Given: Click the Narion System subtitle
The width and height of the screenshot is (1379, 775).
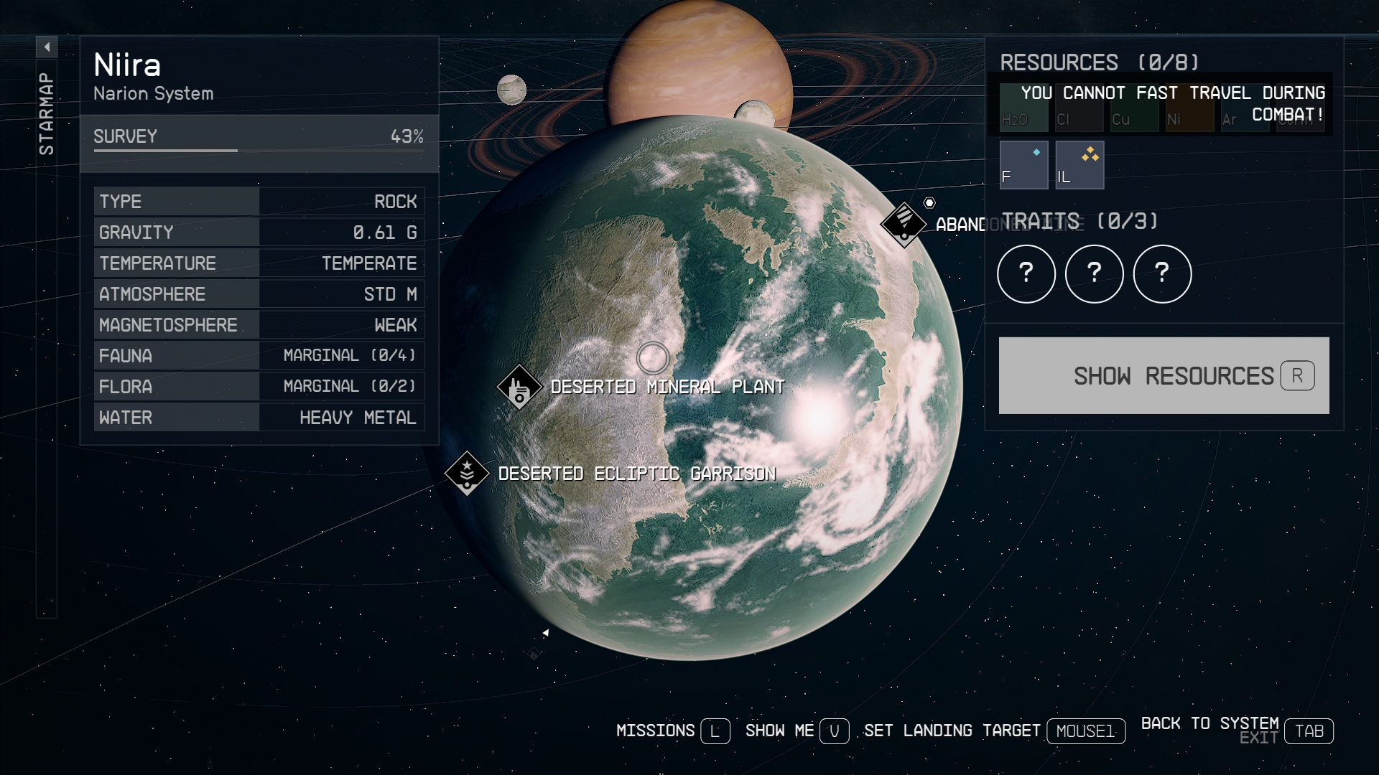Looking at the screenshot, I should click(154, 93).
